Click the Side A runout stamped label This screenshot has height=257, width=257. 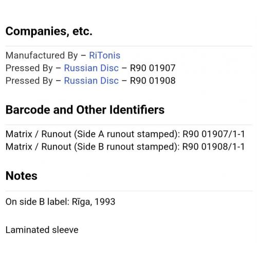click(126, 134)
